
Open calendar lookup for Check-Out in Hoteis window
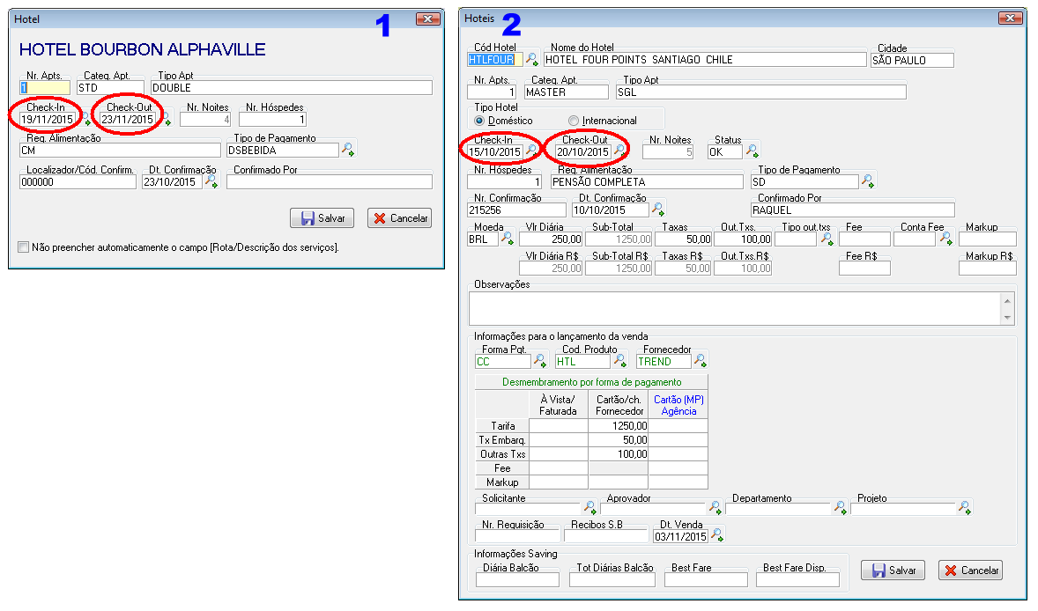(x=619, y=151)
